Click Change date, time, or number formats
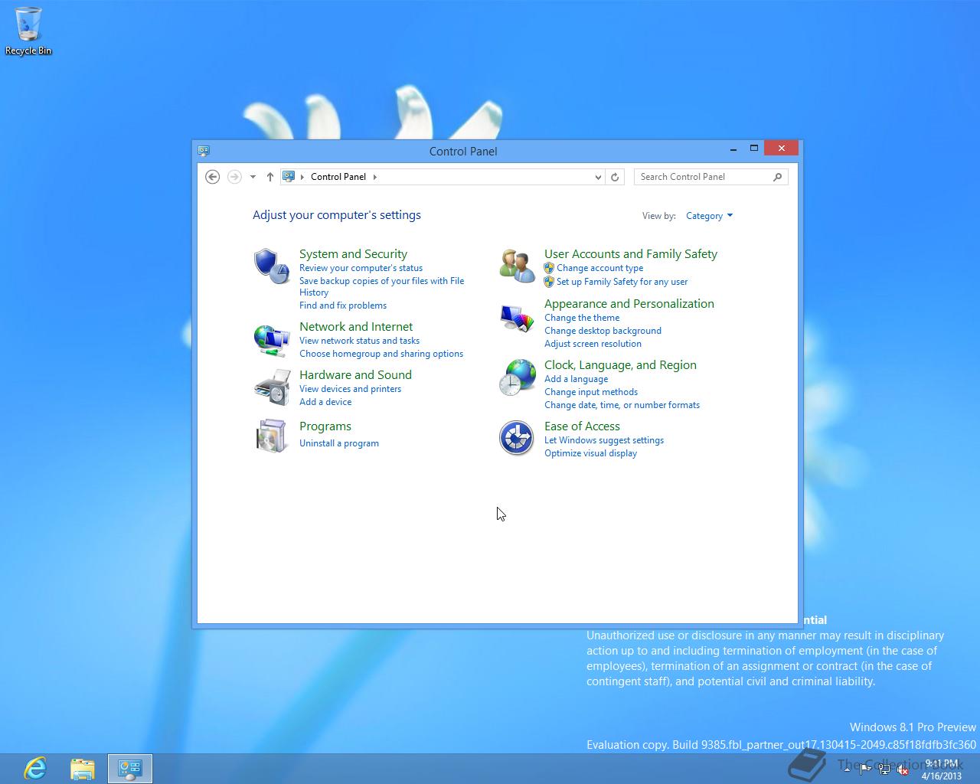The height and width of the screenshot is (784, 980). click(x=622, y=405)
